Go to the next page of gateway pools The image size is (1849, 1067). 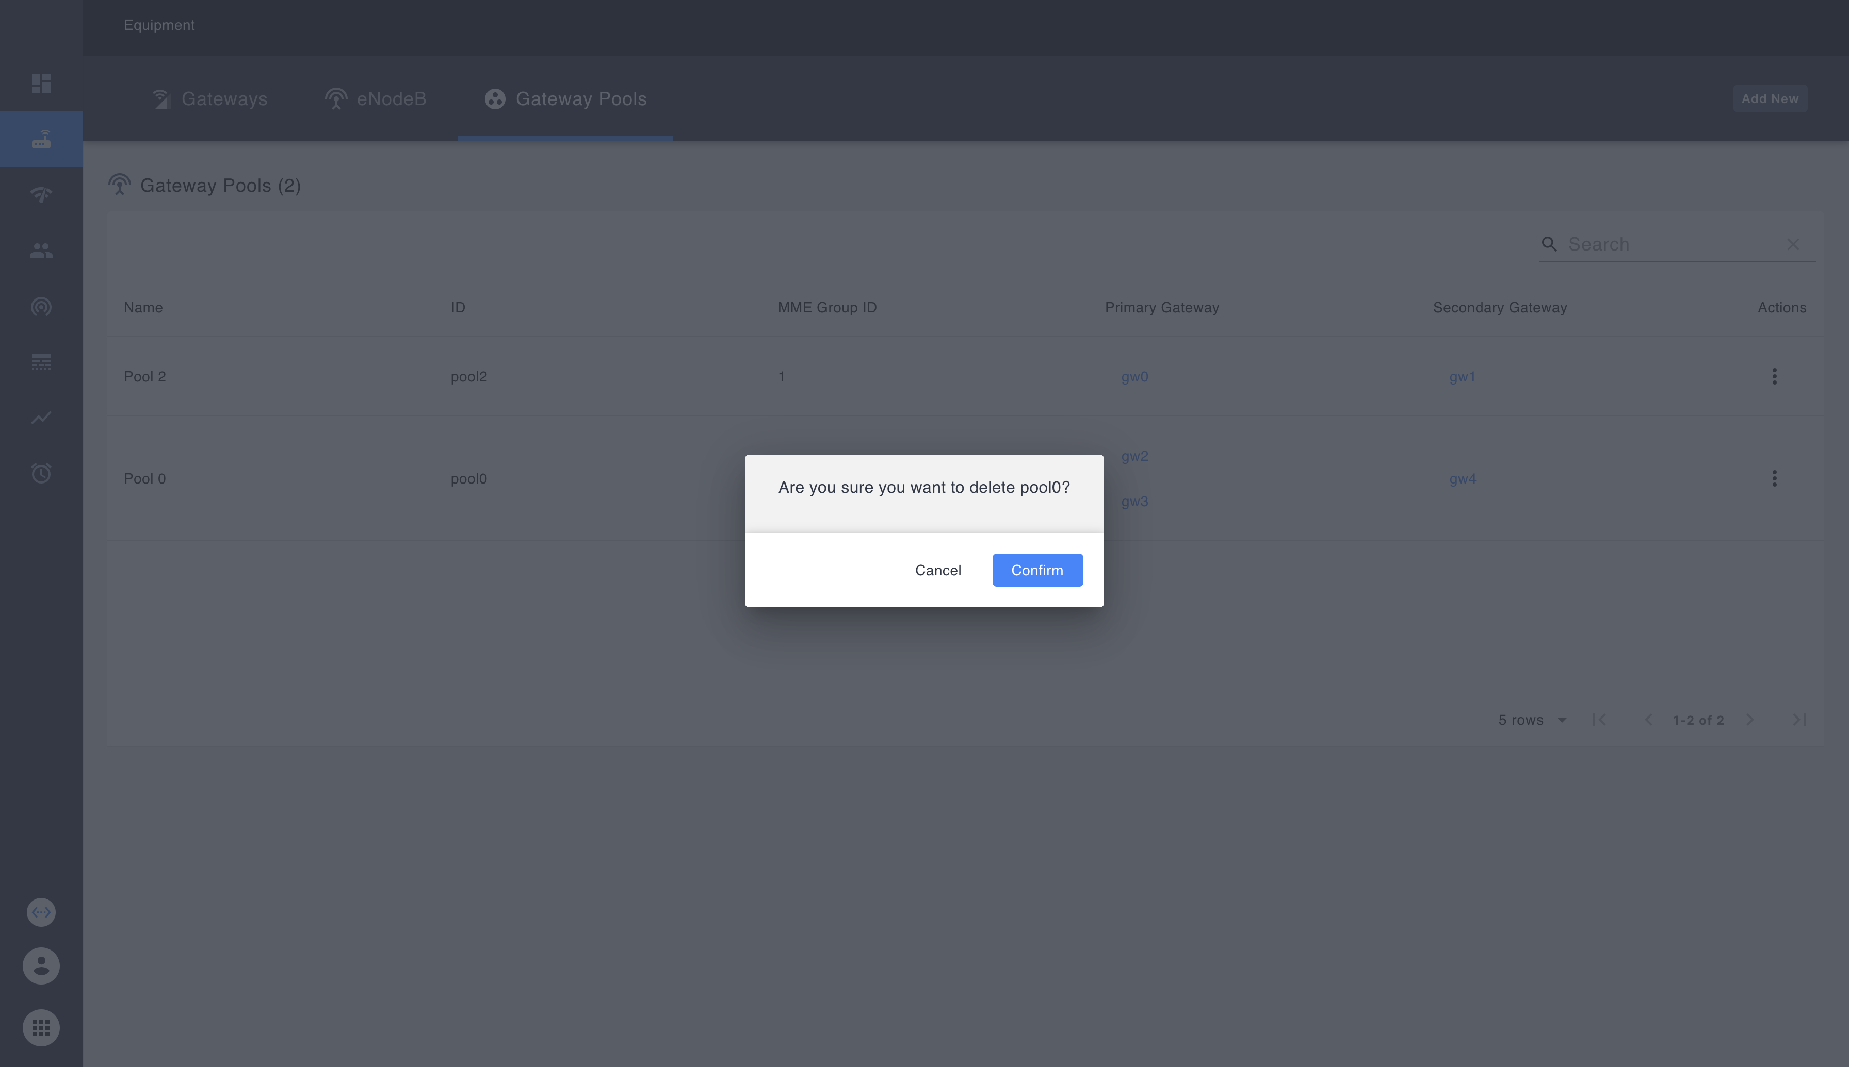point(1749,720)
